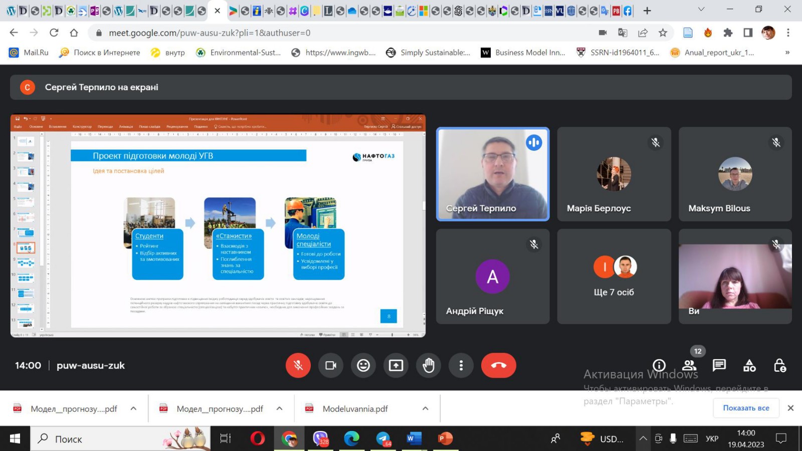802x451 pixels.
Task: Click the Показать все downloads button
Action: point(745,408)
